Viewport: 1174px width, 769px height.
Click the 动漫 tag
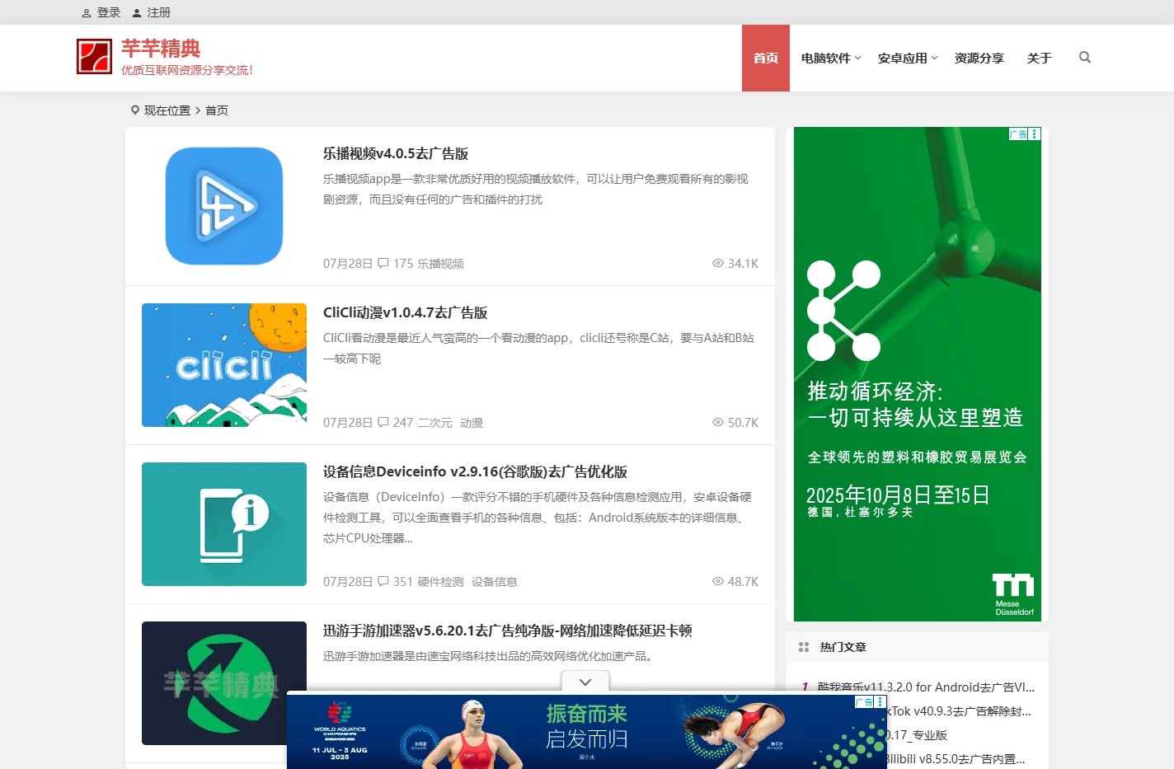point(472,423)
